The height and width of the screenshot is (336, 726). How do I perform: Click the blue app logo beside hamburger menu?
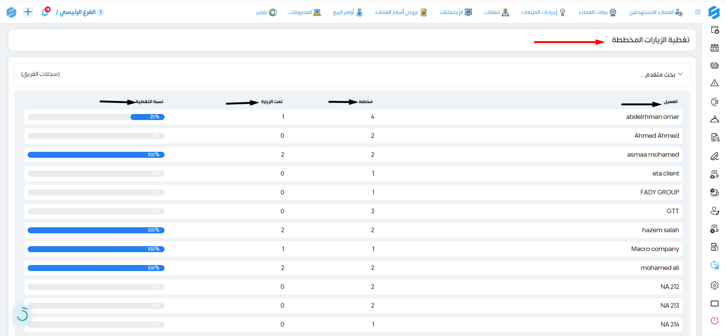[x=714, y=12]
